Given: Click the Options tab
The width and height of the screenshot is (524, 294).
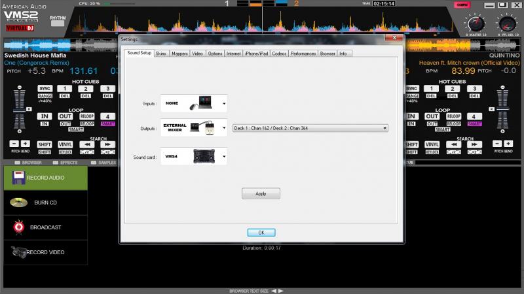Looking at the screenshot, I should pyautogui.click(x=215, y=54).
